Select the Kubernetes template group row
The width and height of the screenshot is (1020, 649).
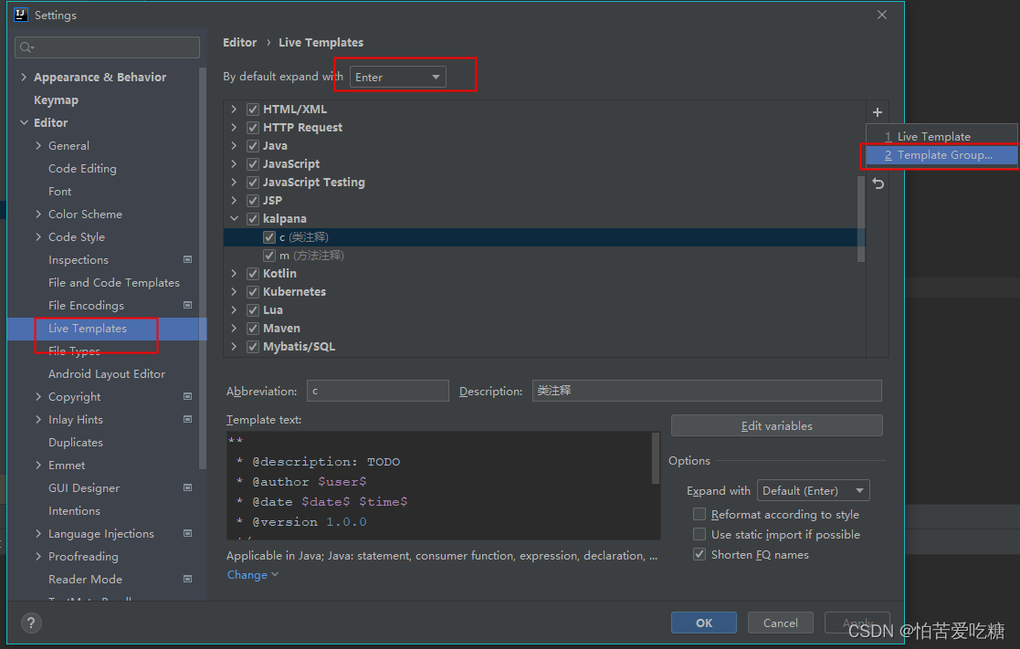point(544,292)
